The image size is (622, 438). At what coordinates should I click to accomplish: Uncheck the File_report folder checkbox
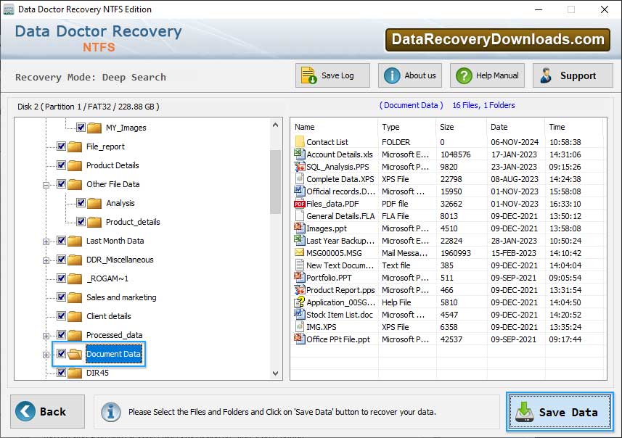tap(61, 146)
